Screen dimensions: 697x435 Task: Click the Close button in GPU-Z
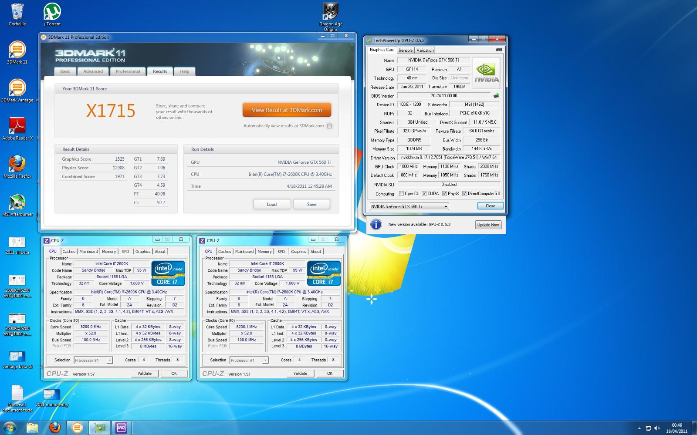(x=491, y=206)
